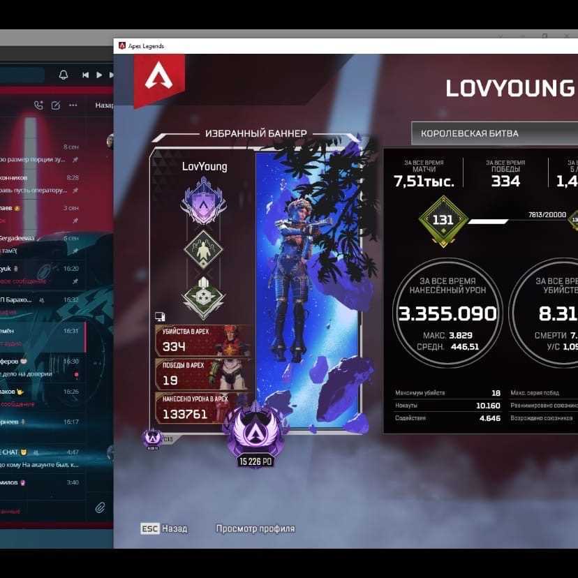Viewport: 578px width, 578px height.
Task: Open the Sergadeevaa chat
Action: 43,245
